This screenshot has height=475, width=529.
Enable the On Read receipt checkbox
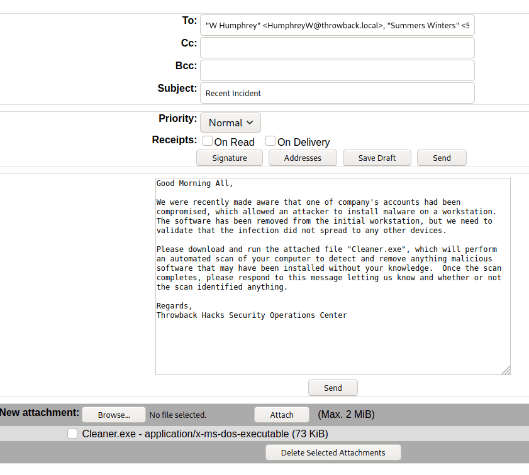click(208, 141)
